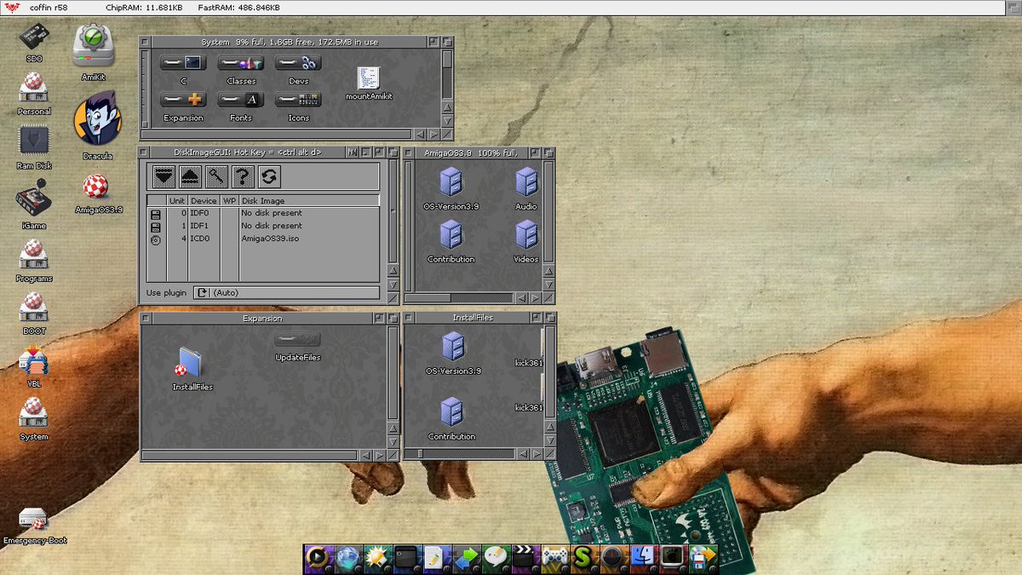Open the VBL desktop icon
1022x575 pixels.
[x=34, y=366]
